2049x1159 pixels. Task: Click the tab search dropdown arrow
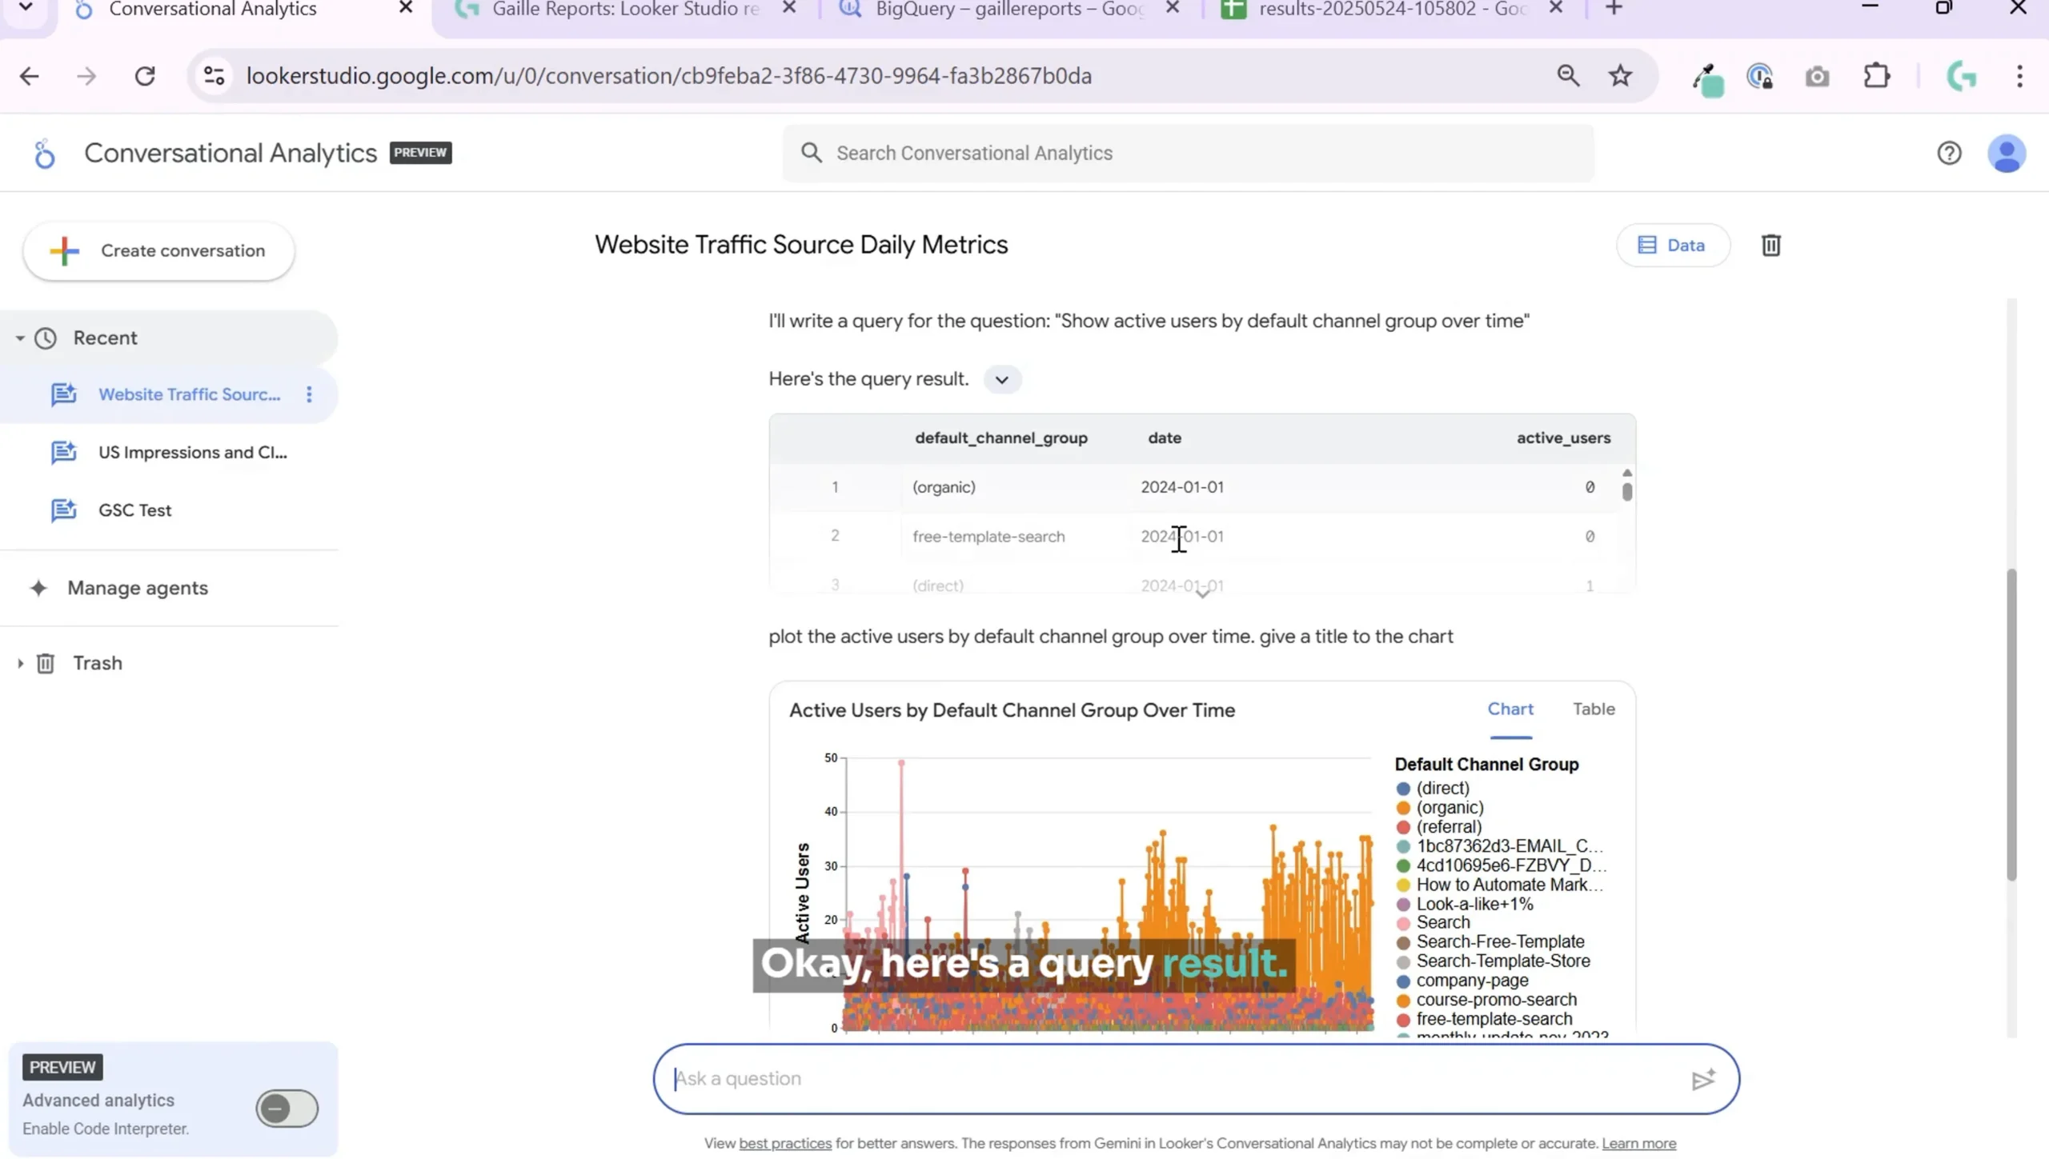click(26, 8)
